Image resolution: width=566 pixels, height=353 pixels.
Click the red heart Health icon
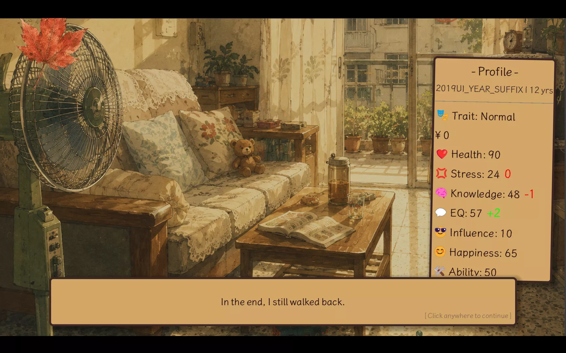[442, 154]
